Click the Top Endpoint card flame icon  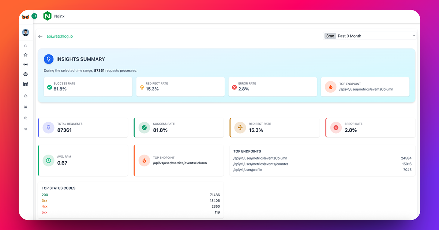144,160
